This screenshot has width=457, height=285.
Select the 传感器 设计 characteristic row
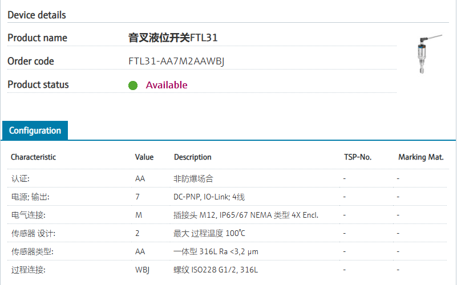(x=34, y=233)
